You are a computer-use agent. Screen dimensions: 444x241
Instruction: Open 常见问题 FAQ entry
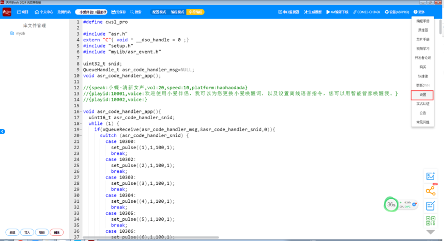(x=423, y=122)
